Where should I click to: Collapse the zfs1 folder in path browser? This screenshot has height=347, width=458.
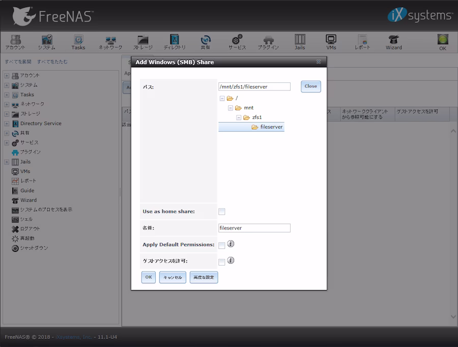(x=239, y=118)
